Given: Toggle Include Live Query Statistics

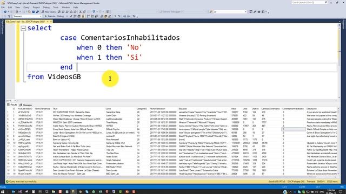Looking at the screenshot, I should [92, 16].
